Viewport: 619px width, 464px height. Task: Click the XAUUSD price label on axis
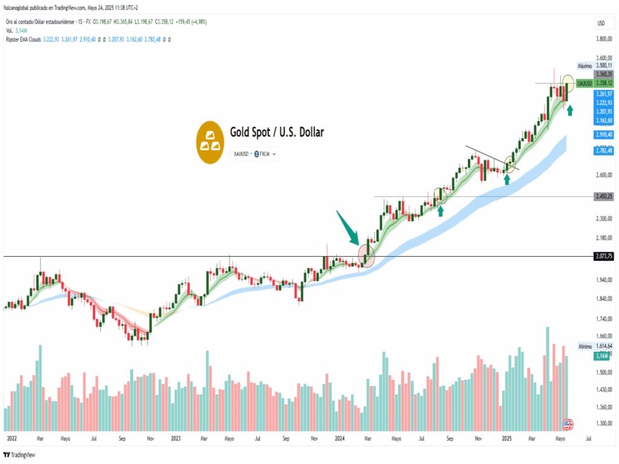585,83
